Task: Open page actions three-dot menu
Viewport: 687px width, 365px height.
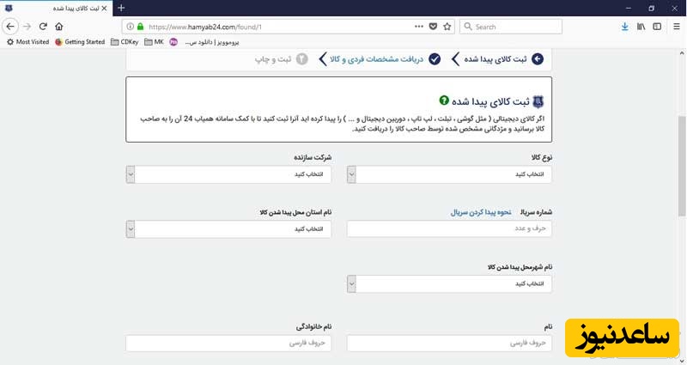Action: tap(418, 27)
